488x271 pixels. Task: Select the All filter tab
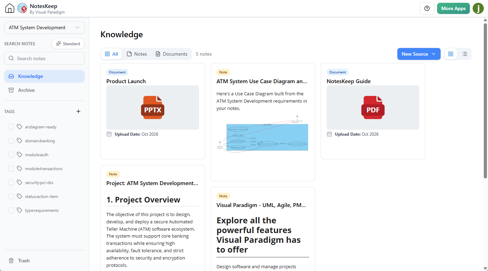point(112,54)
